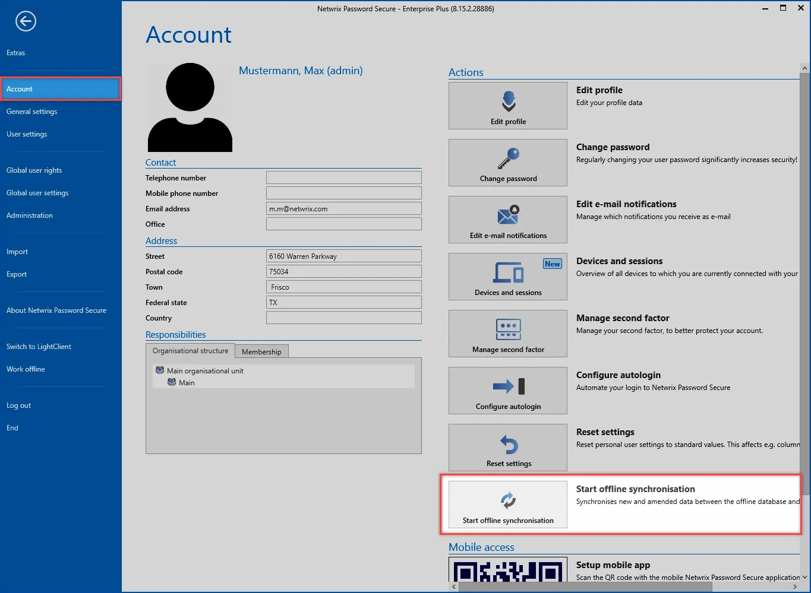Viewport: 811px width, 593px height.
Task: Click the Start offline synchronisation heading
Action: pyautogui.click(x=636, y=489)
